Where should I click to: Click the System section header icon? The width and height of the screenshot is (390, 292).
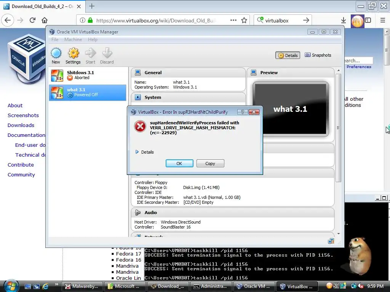tap(137, 97)
